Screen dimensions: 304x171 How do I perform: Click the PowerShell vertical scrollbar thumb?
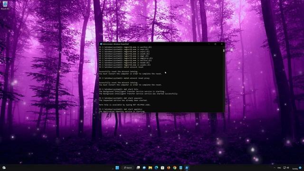point(224,51)
